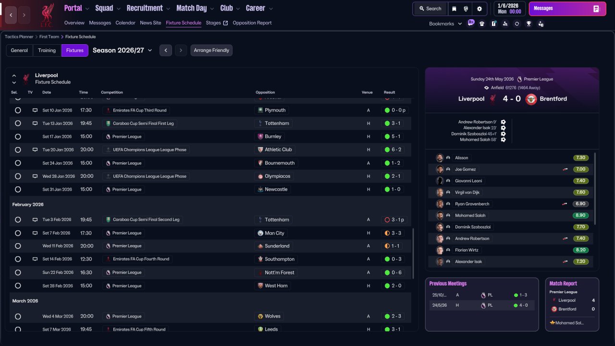Select the Athletic Club fixture radio button
The width and height of the screenshot is (615, 346).
(18, 150)
